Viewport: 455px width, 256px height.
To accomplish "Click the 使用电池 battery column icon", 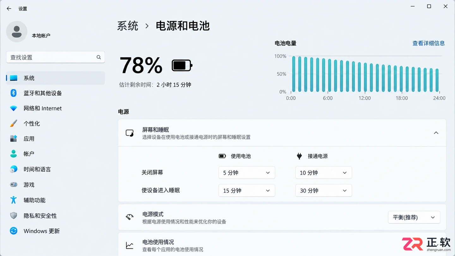I will point(222,156).
